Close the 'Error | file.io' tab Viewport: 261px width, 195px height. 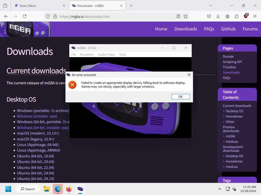coord(64,6)
